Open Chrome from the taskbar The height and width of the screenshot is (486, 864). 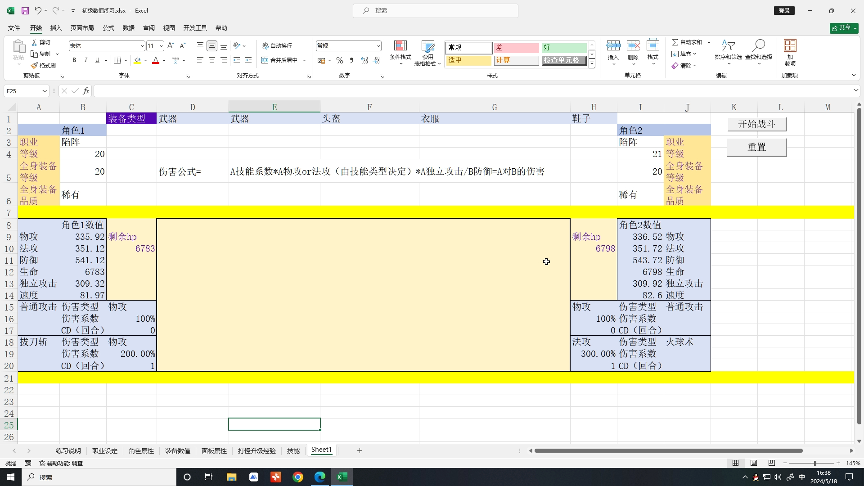[298, 477]
